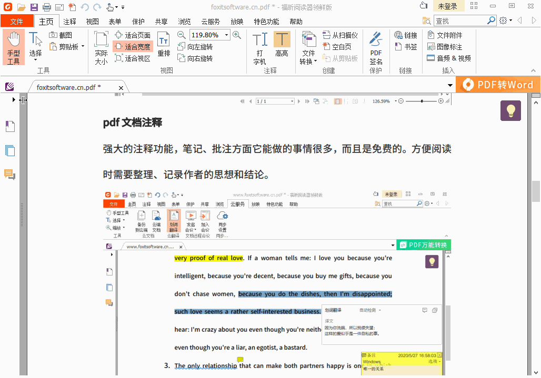541x378 pixels.
Task: Toggle 重排 reflow reading mode
Action: (164, 46)
